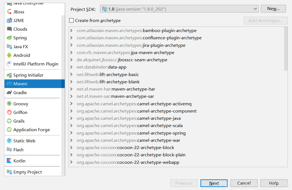Image resolution: width=292 pixels, height=190 pixels.
Task: Select camel-archetype-spring row text
Action: point(131,133)
